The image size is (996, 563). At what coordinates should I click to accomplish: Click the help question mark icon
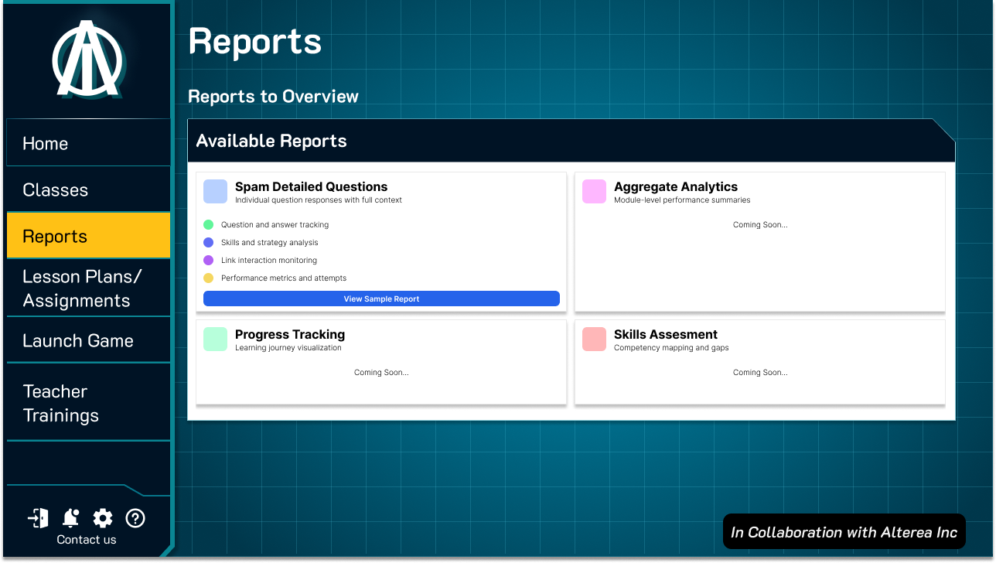tap(135, 518)
